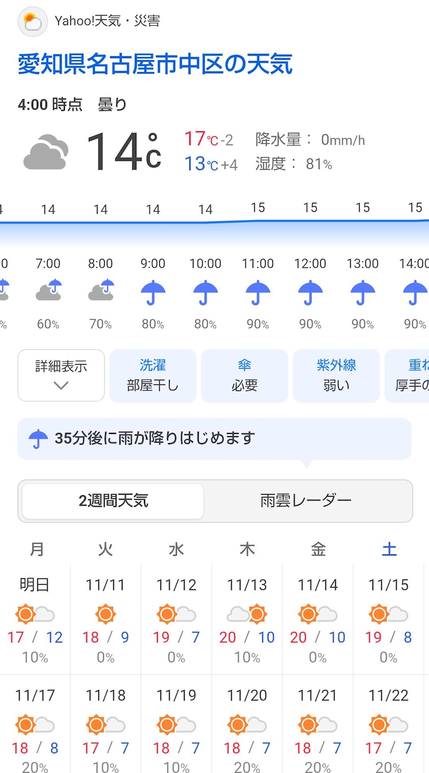The height and width of the screenshot is (773, 429).
Task: Click the chevron under 詳細表示
Action: (x=61, y=386)
